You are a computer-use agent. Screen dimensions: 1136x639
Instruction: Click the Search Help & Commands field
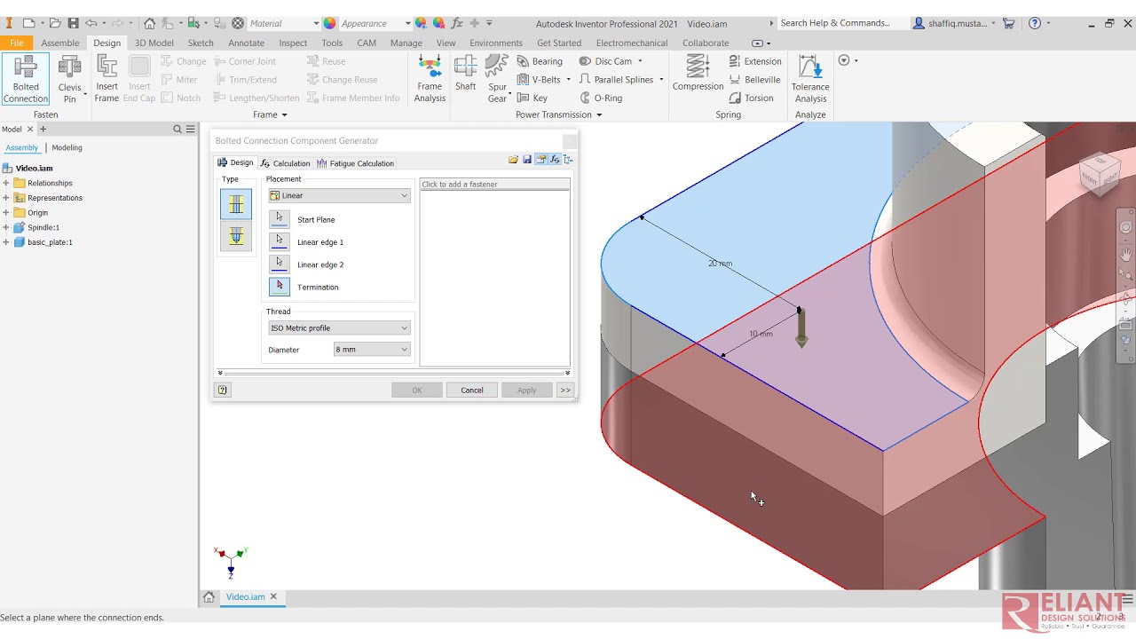coord(841,23)
